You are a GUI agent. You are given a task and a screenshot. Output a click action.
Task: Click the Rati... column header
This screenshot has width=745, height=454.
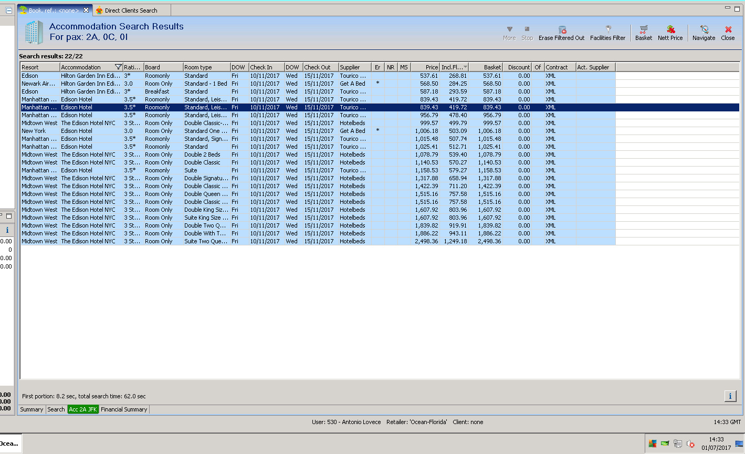tap(133, 67)
